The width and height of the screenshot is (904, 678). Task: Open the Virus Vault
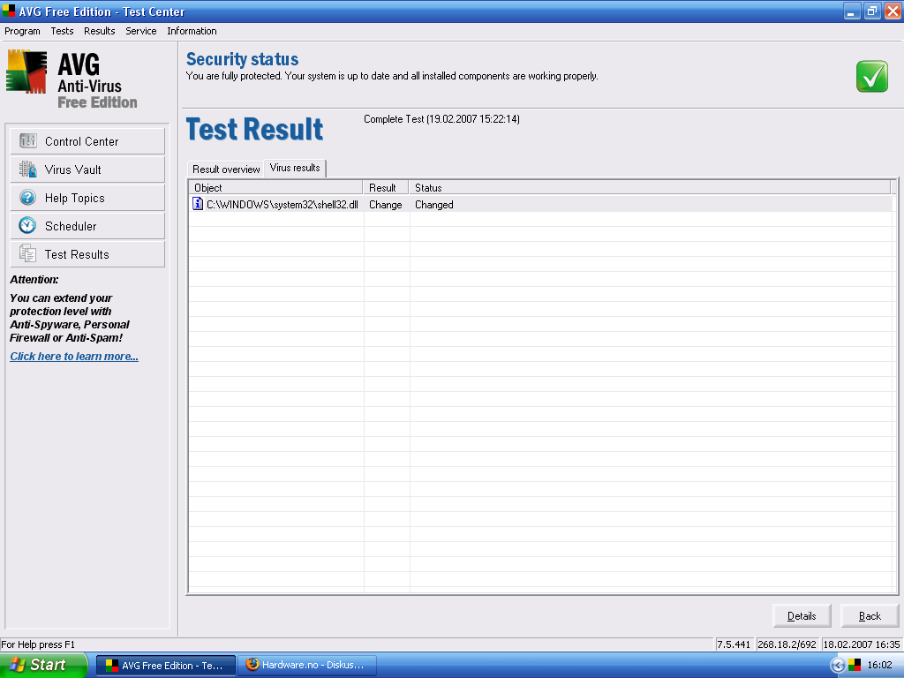point(87,169)
